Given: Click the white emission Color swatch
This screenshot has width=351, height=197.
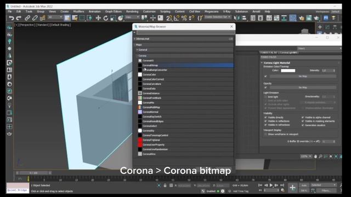Looking at the screenshot, I should tap(288, 71).
